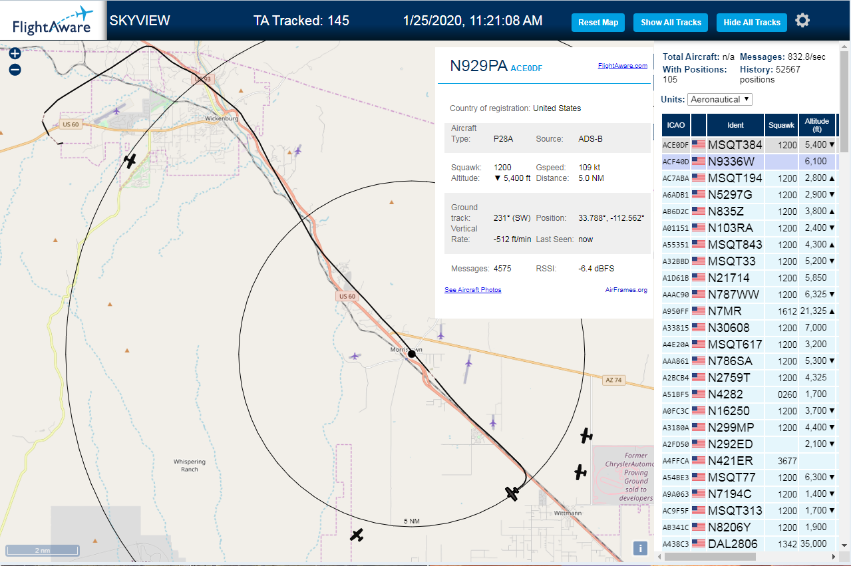Select the N21714 aircraft row
This screenshot has width=851, height=566.
pyautogui.click(x=749, y=277)
